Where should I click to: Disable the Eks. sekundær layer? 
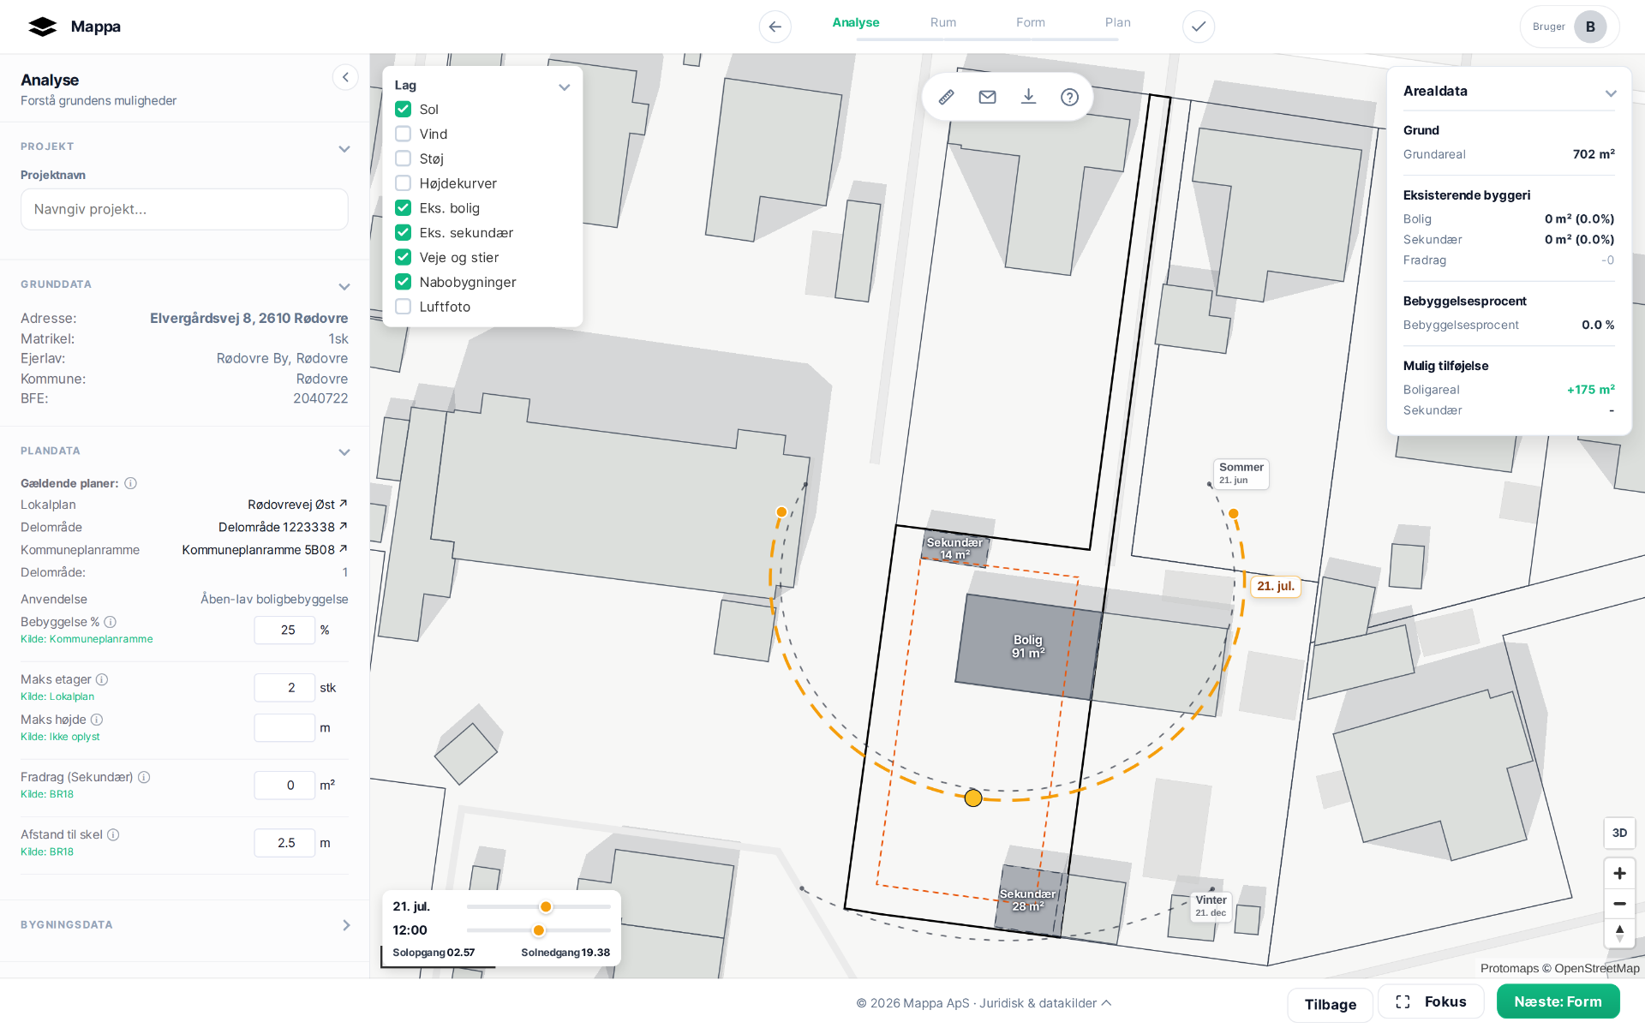click(x=403, y=232)
